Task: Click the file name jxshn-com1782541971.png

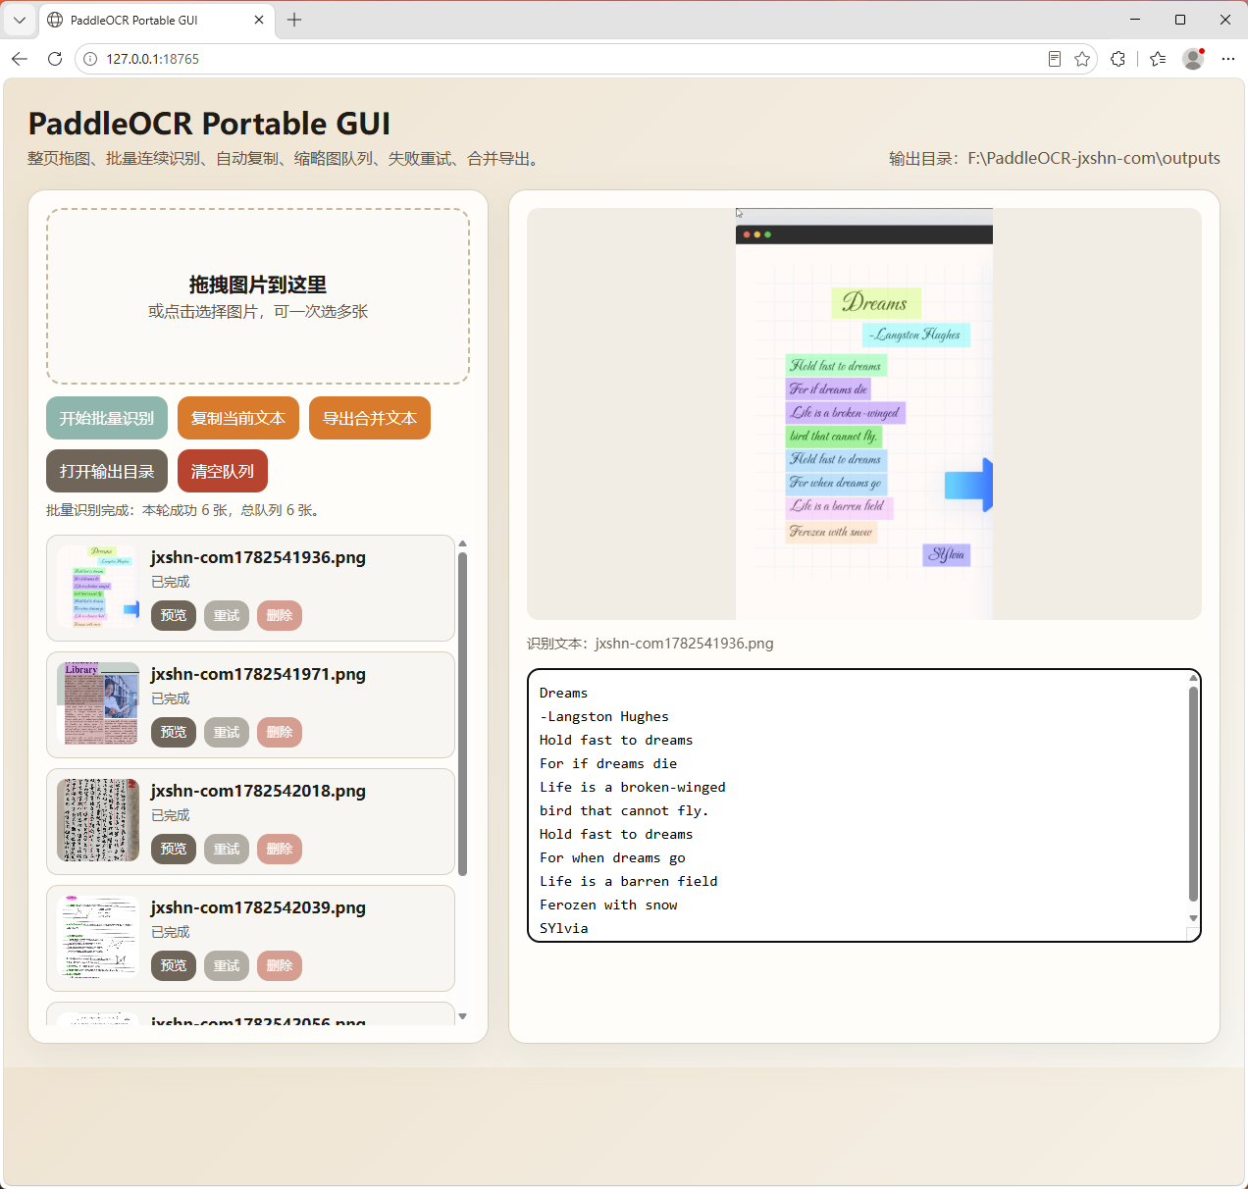Action: [258, 674]
